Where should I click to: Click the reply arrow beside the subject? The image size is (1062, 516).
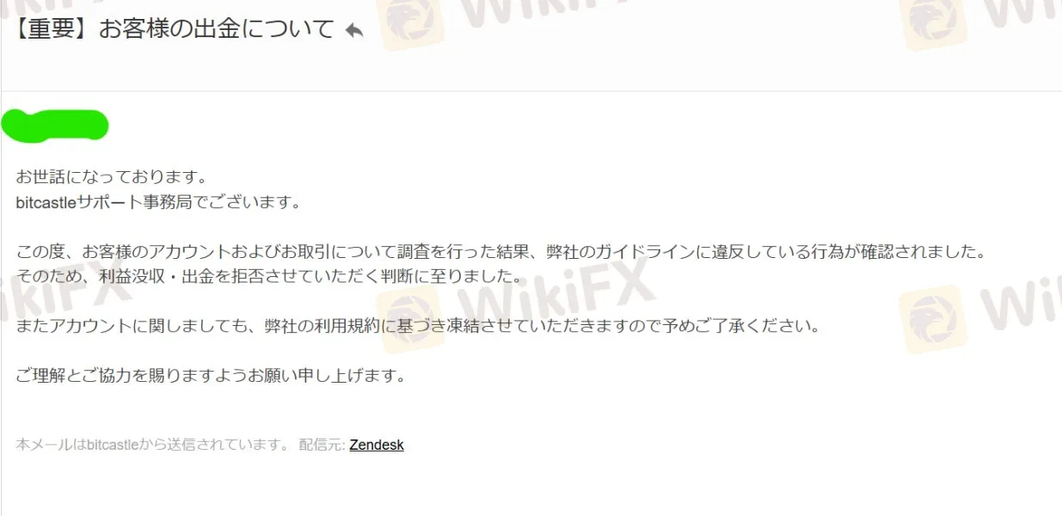click(354, 31)
